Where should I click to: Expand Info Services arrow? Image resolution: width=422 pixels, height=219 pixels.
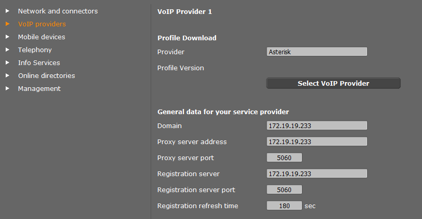(x=7, y=62)
